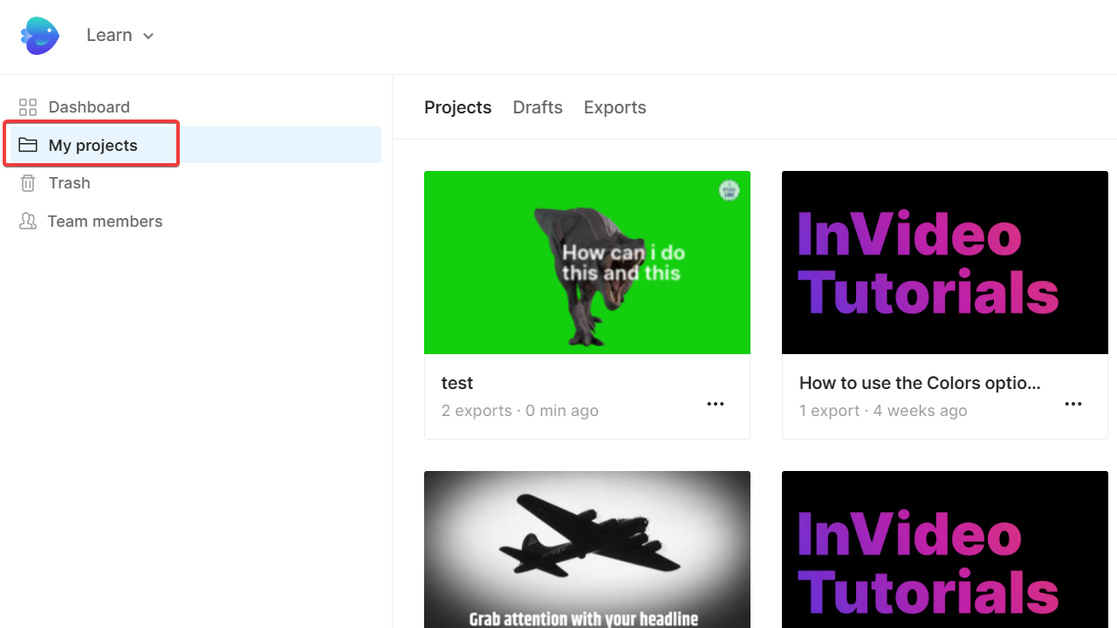Click the 'test' project title
The height and width of the screenshot is (628, 1117).
point(457,383)
